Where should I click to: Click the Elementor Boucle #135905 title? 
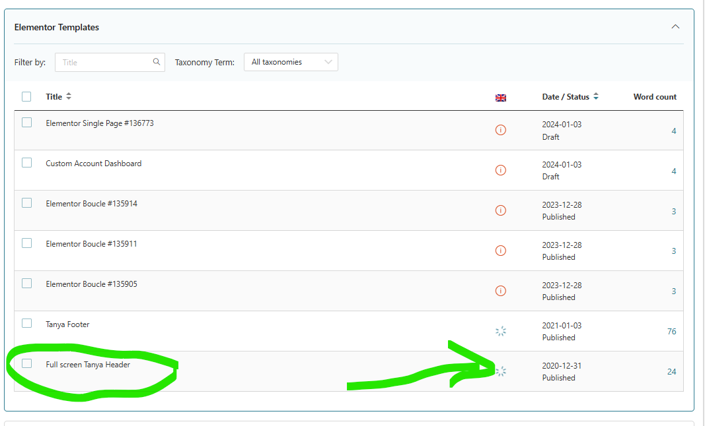tap(91, 284)
